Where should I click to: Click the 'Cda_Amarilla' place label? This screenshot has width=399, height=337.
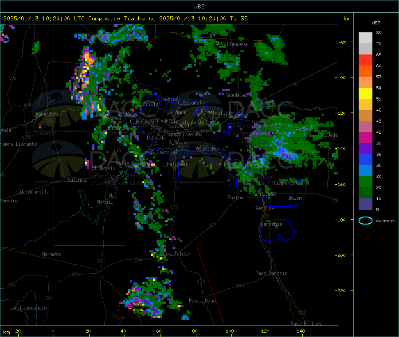click(x=33, y=192)
